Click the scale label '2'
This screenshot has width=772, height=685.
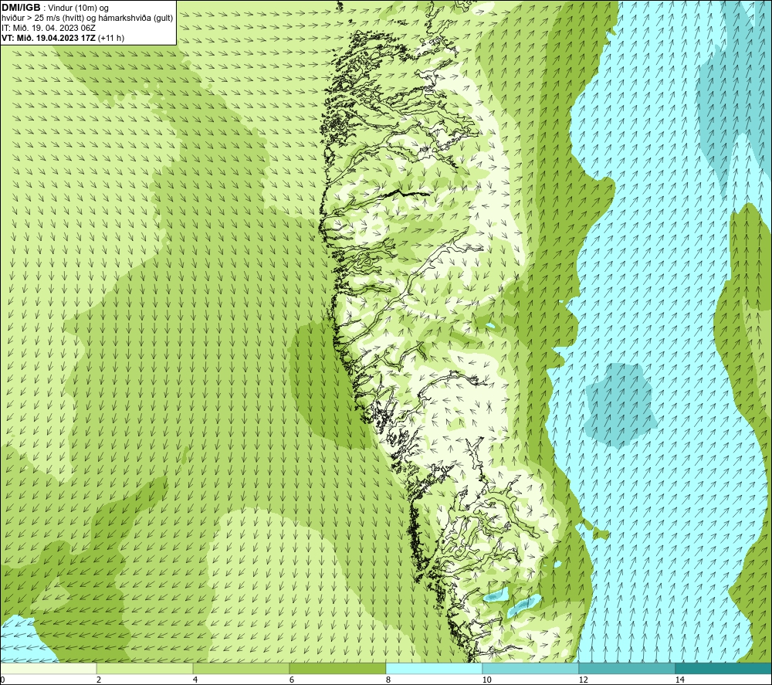[x=99, y=680]
